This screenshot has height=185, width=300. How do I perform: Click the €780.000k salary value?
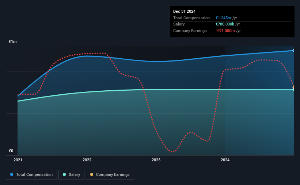point(225,24)
